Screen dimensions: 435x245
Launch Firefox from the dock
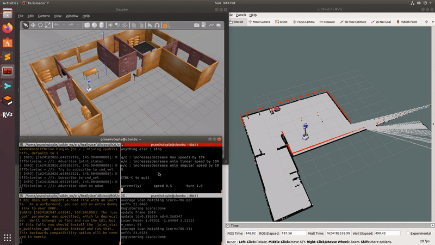click(8, 28)
